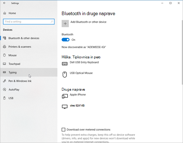Screen dimensions: 183x143
Task: Click the Printers & scanners printer icon
Action: (x=5, y=47)
